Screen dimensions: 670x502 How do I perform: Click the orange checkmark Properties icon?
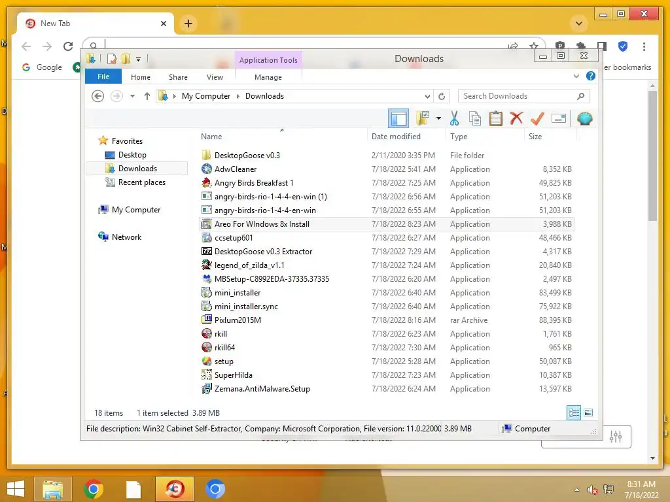(537, 118)
